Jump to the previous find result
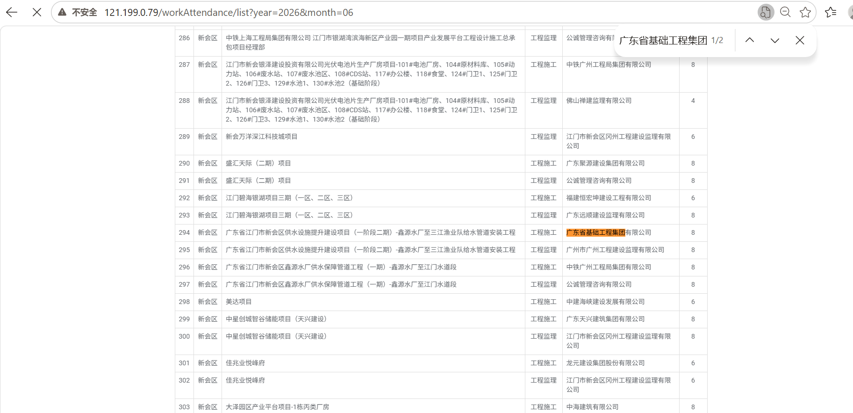Image resolution: width=853 pixels, height=413 pixels. click(750, 40)
